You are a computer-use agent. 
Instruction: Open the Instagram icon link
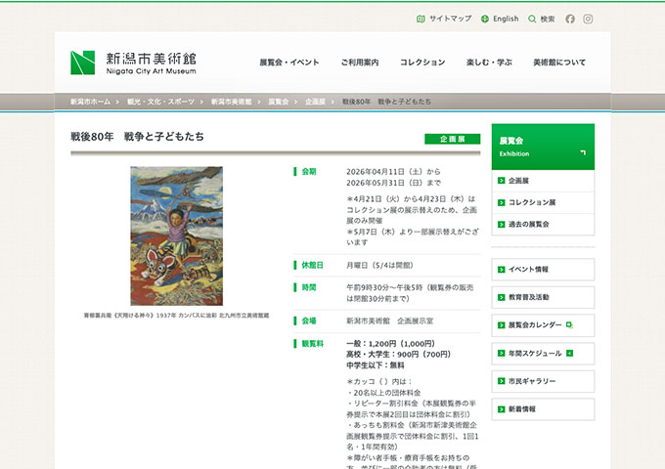pyautogui.click(x=588, y=20)
